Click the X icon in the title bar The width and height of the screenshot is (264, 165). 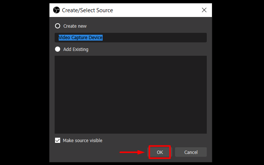point(204,10)
